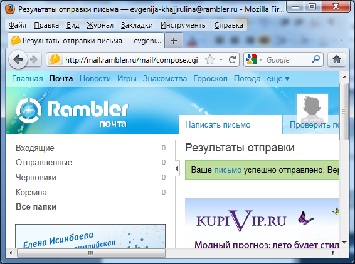Open a new tab with plus button

[174, 41]
